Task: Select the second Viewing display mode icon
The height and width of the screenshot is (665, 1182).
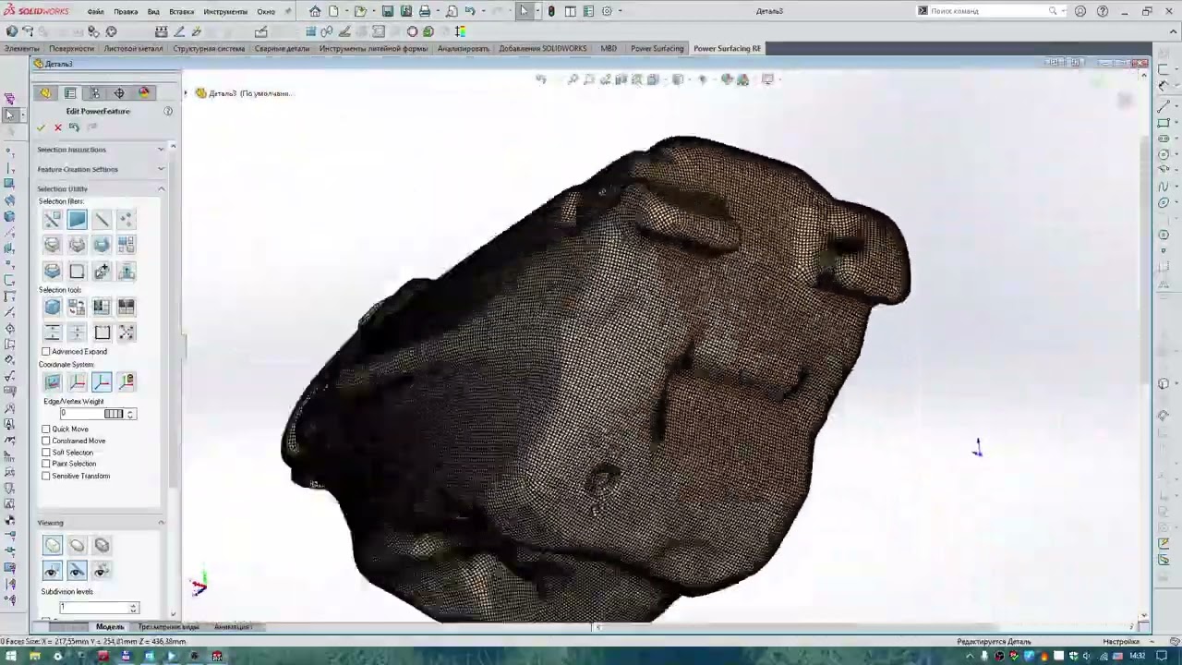Action: 77,546
